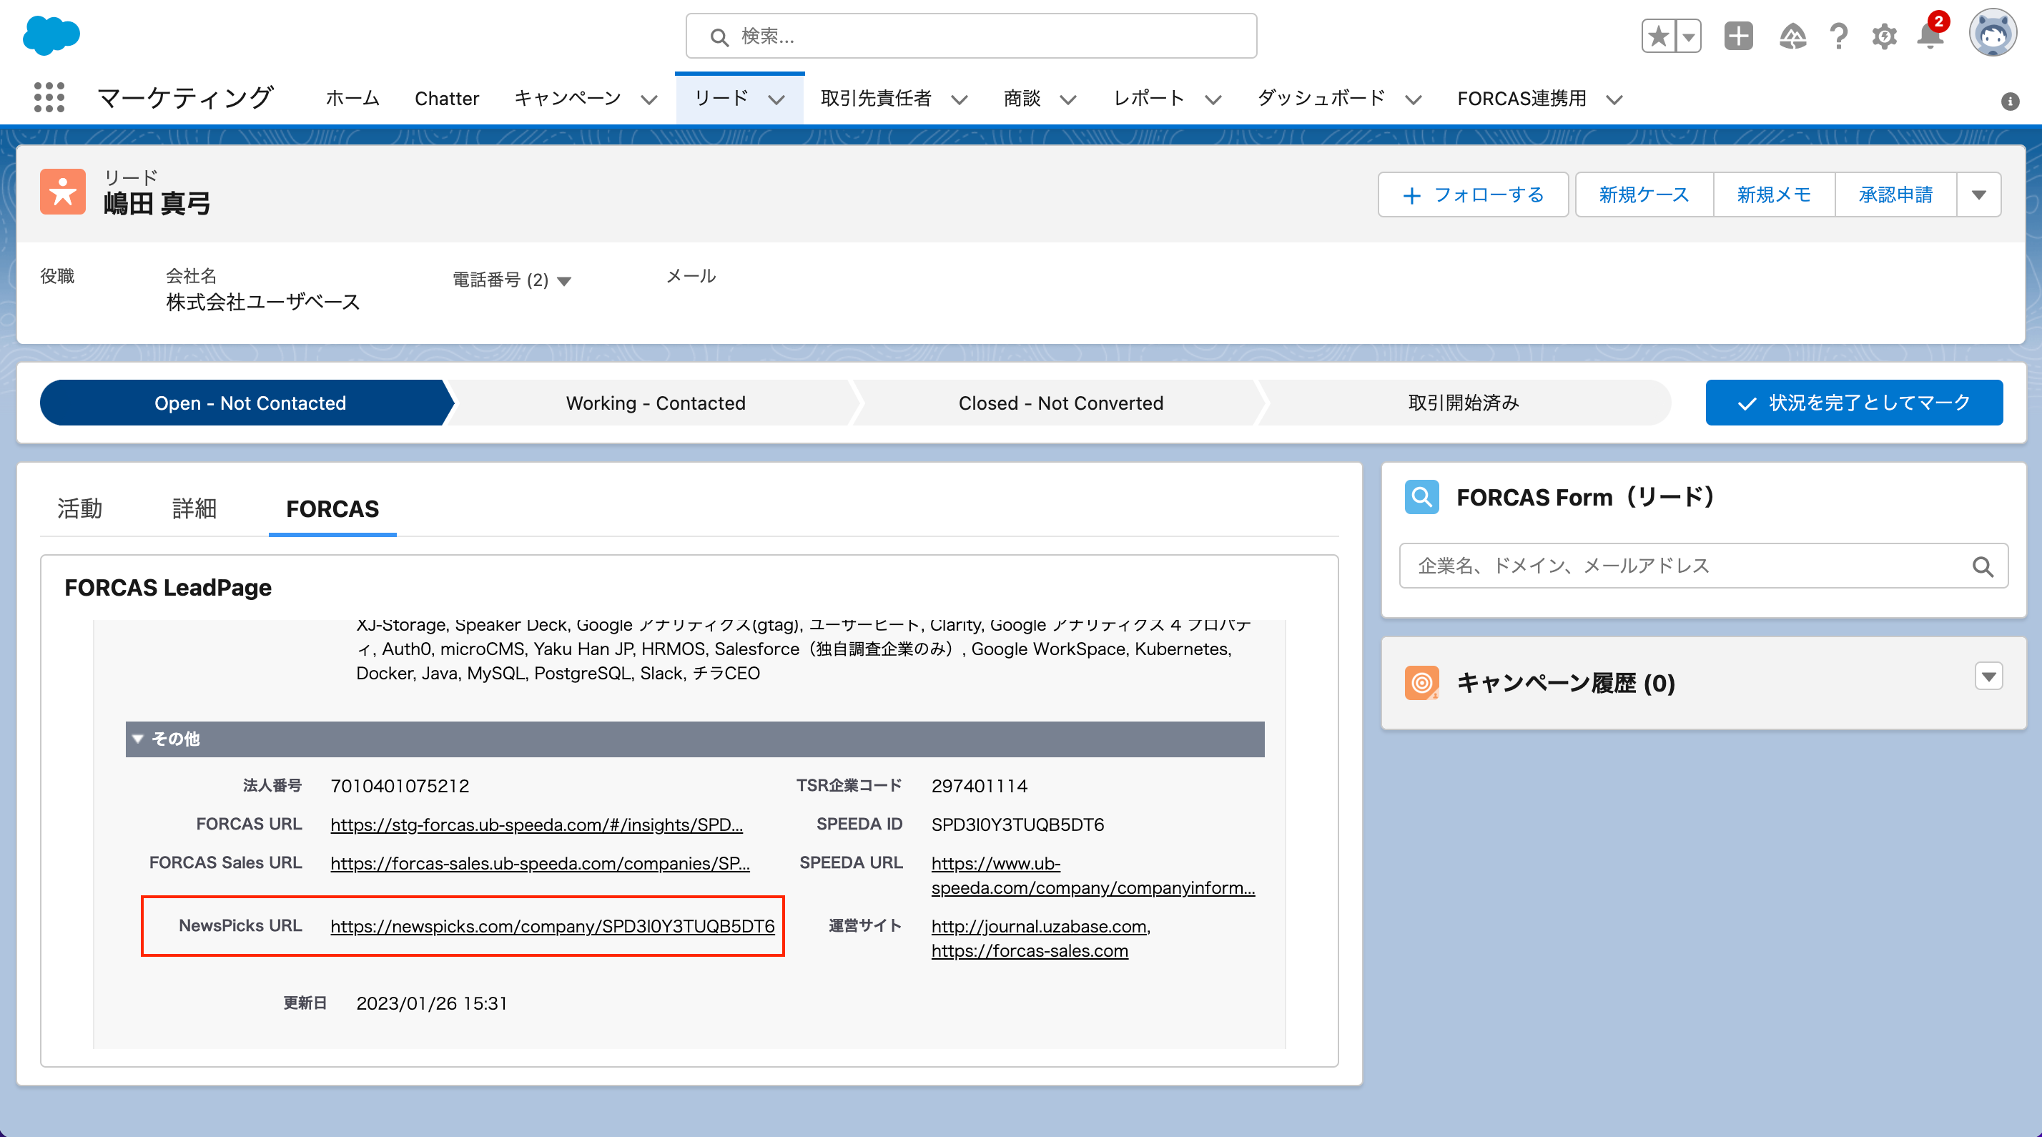
Task: Click the Salesforce cloud logo
Action: pyautogui.click(x=51, y=36)
